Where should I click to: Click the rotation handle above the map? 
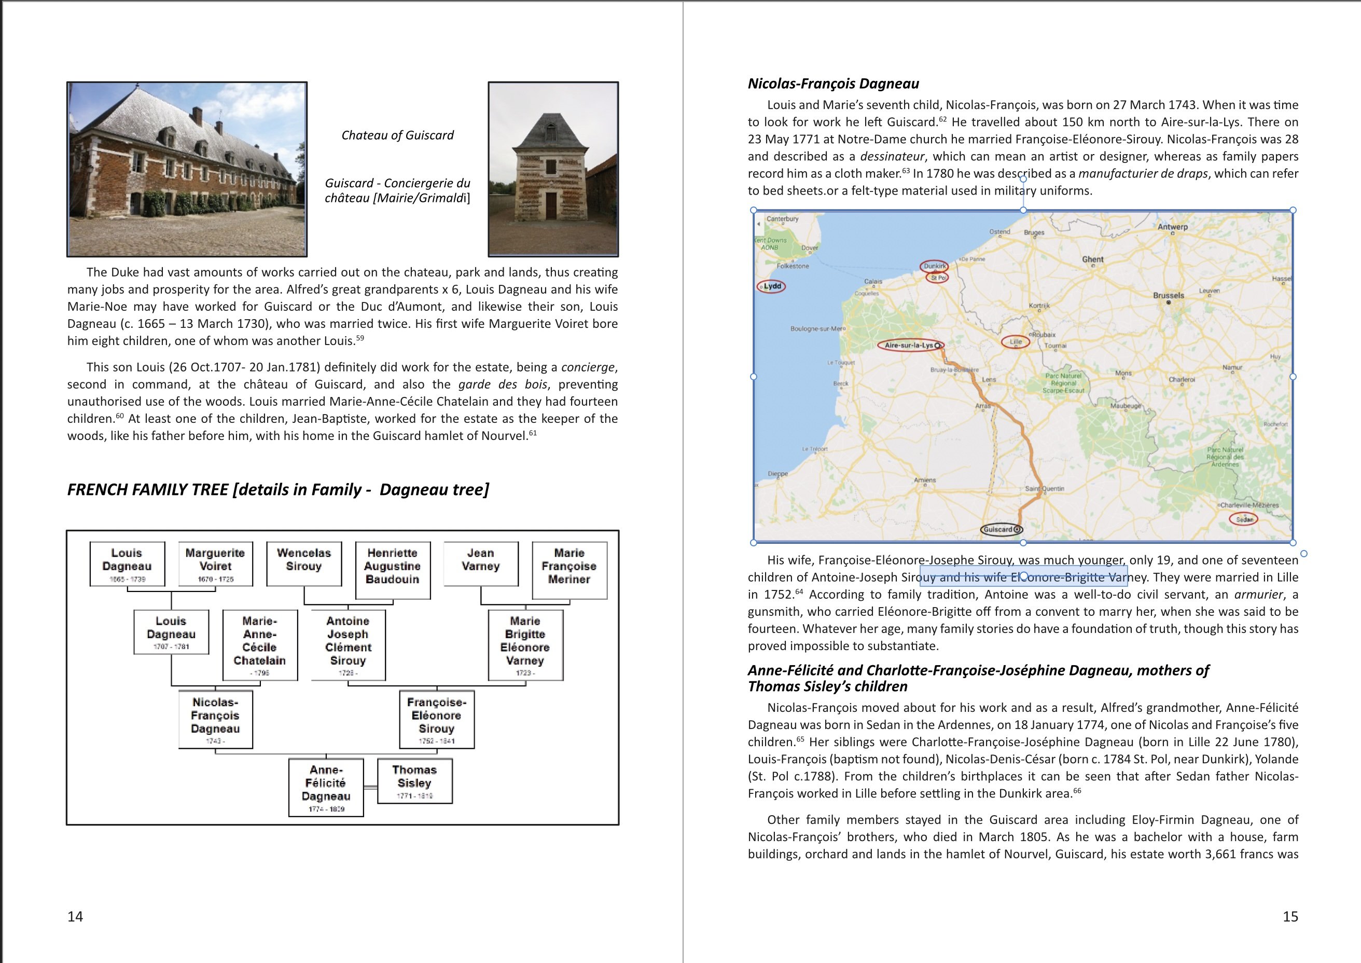1023,178
